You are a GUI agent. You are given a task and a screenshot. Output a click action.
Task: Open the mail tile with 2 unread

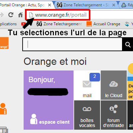pyautogui.click(x=87, y=85)
